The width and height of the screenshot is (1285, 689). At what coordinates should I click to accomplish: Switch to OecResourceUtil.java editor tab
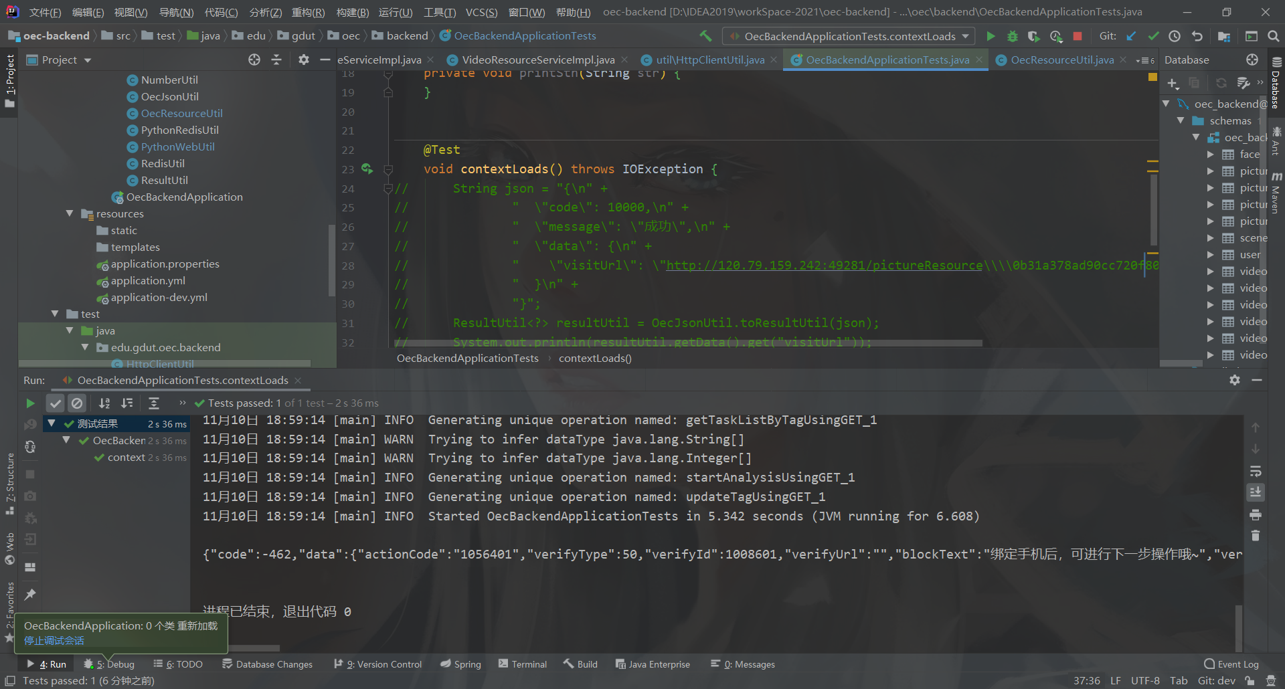[x=1062, y=60]
